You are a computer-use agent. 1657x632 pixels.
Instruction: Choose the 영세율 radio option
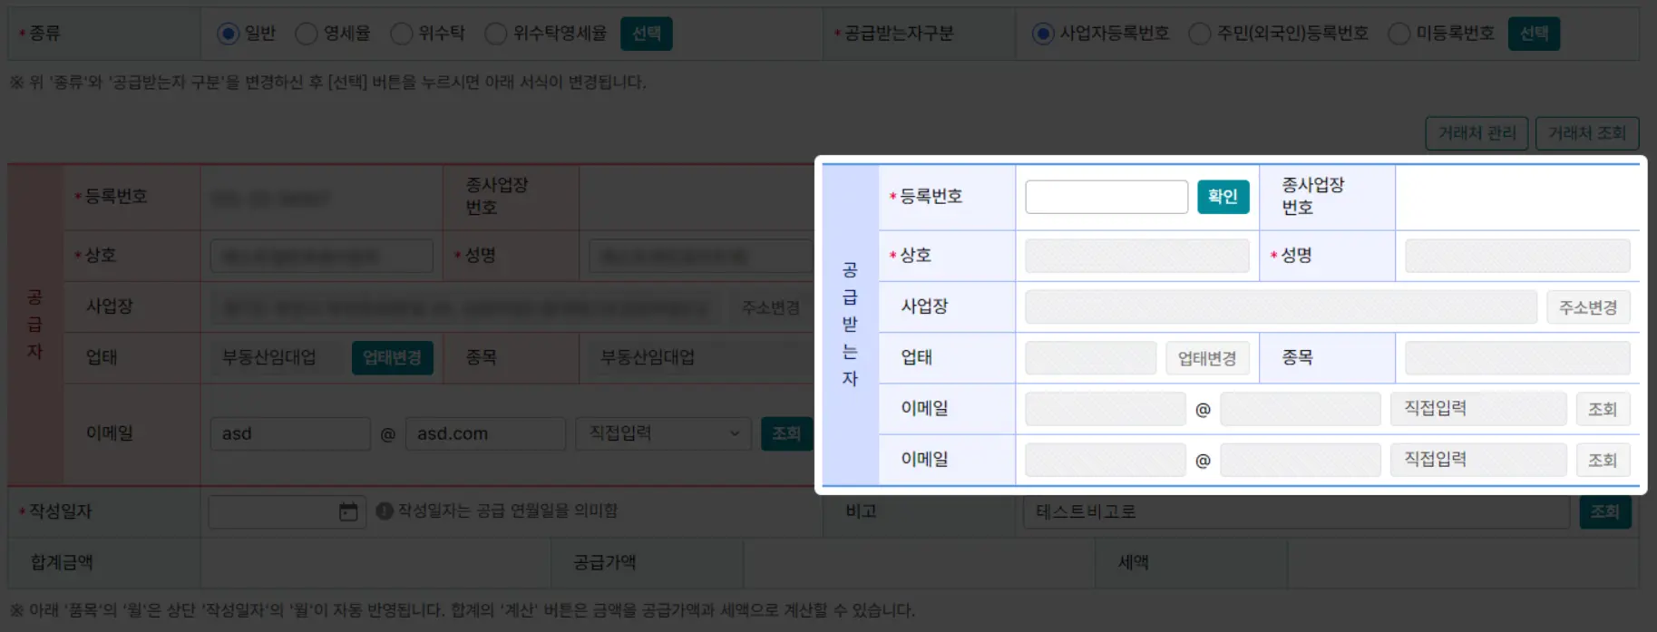tap(307, 34)
